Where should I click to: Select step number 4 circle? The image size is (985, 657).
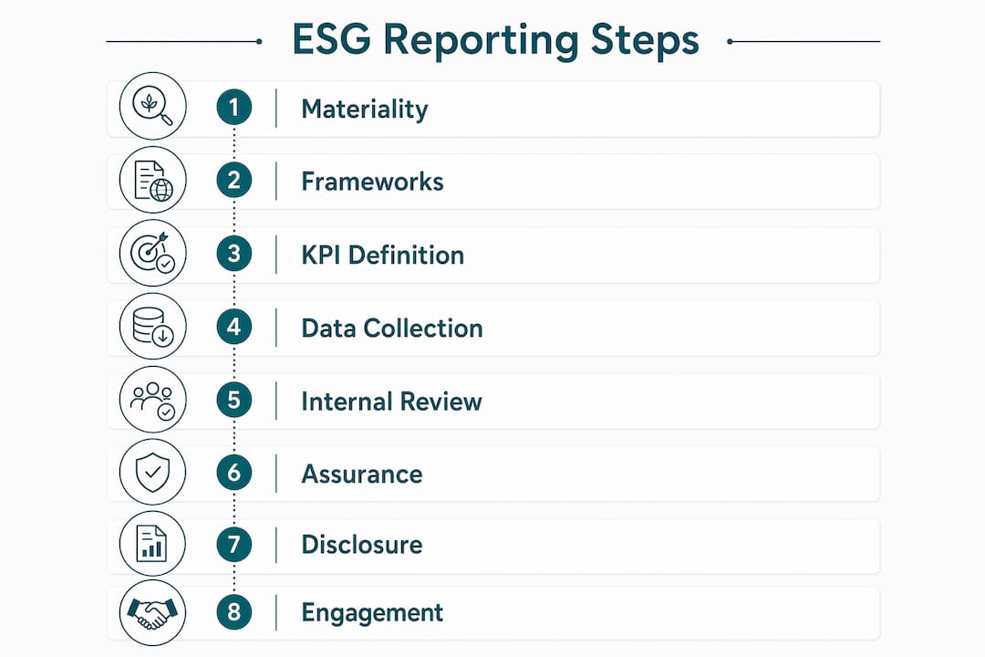234,327
